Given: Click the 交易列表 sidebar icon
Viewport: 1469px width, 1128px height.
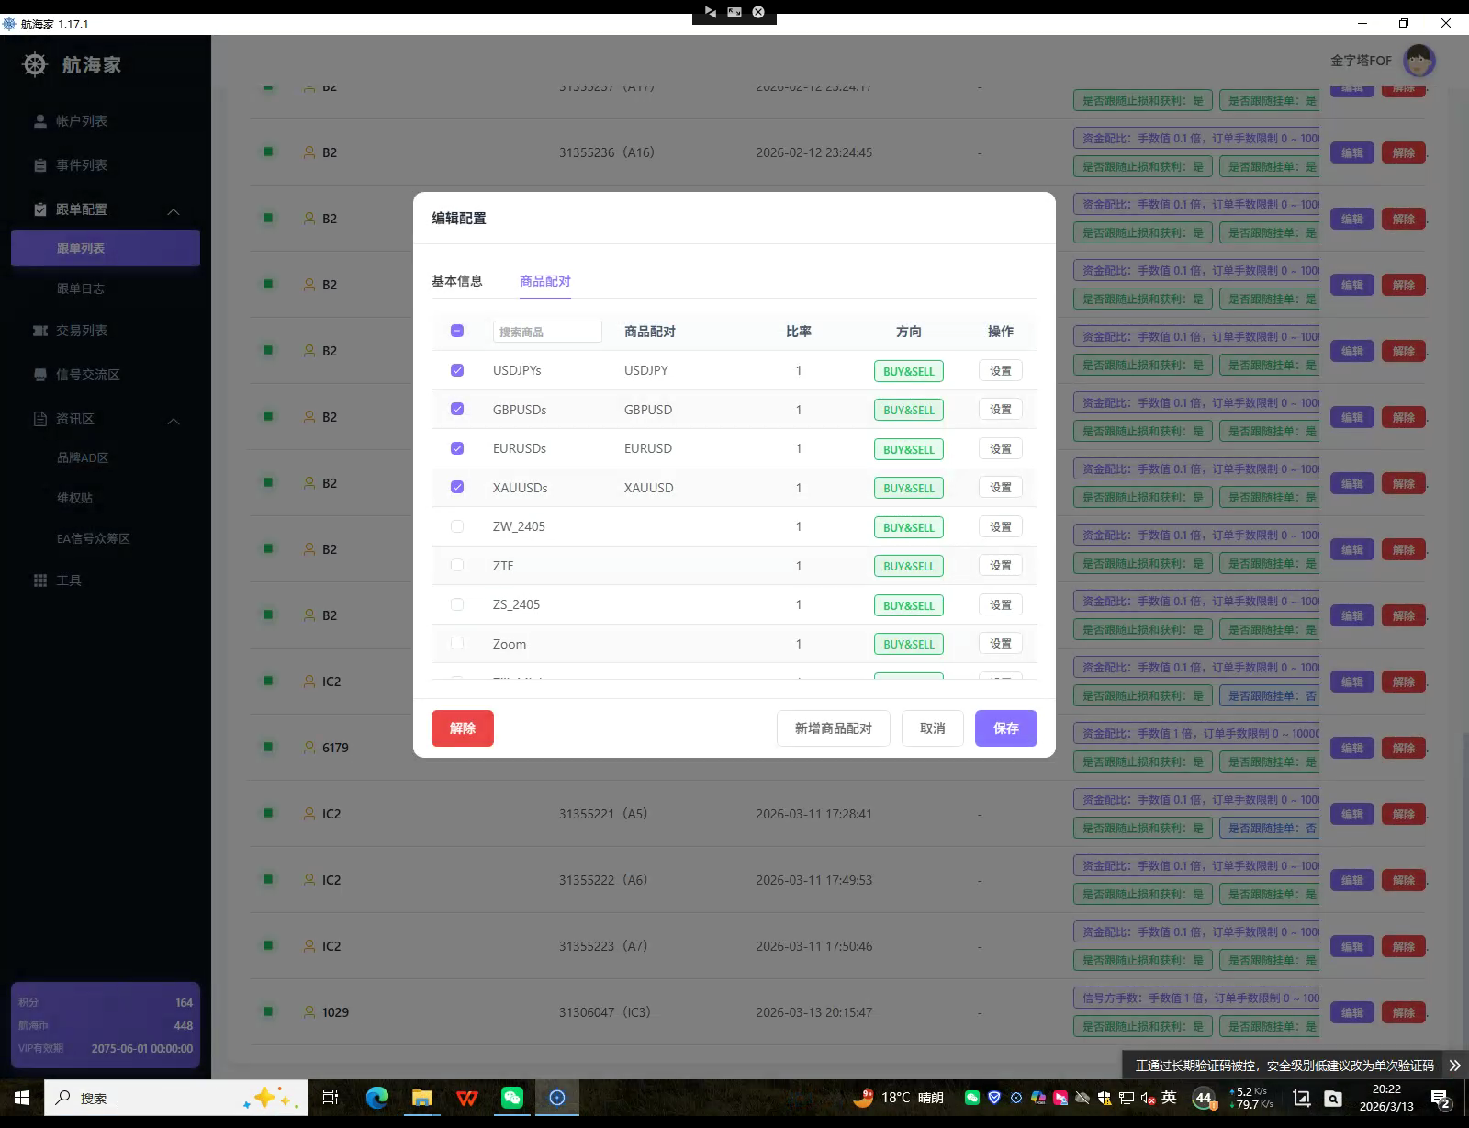Looking at the screenshot, I should point(40,331).
